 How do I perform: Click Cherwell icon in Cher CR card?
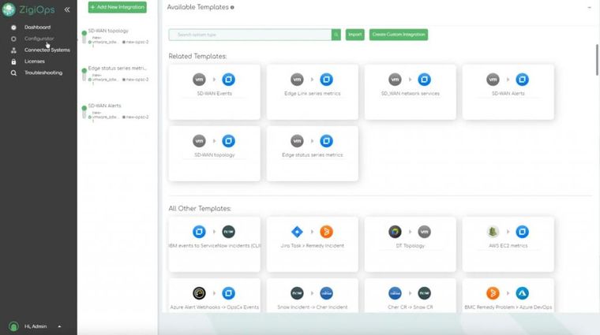point(396,293)
